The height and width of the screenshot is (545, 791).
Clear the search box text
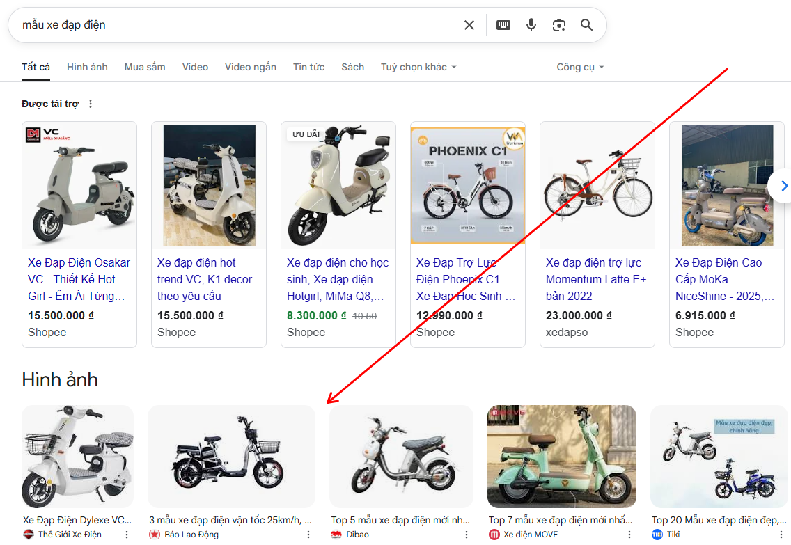pos(469,24)
